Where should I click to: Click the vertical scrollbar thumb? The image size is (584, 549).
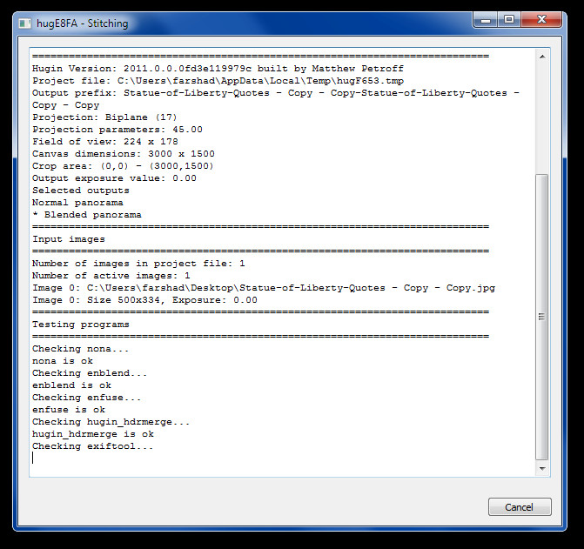(542, 317)
